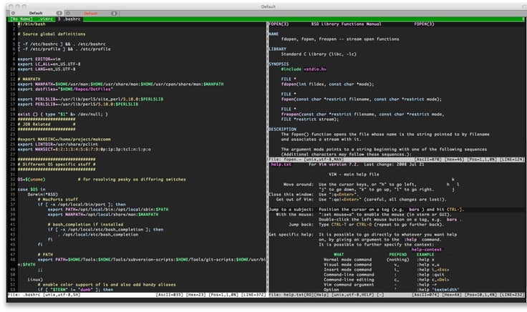Click the 'NAME' section heading in man page
The image size is (527, 312).
point(274,34)
